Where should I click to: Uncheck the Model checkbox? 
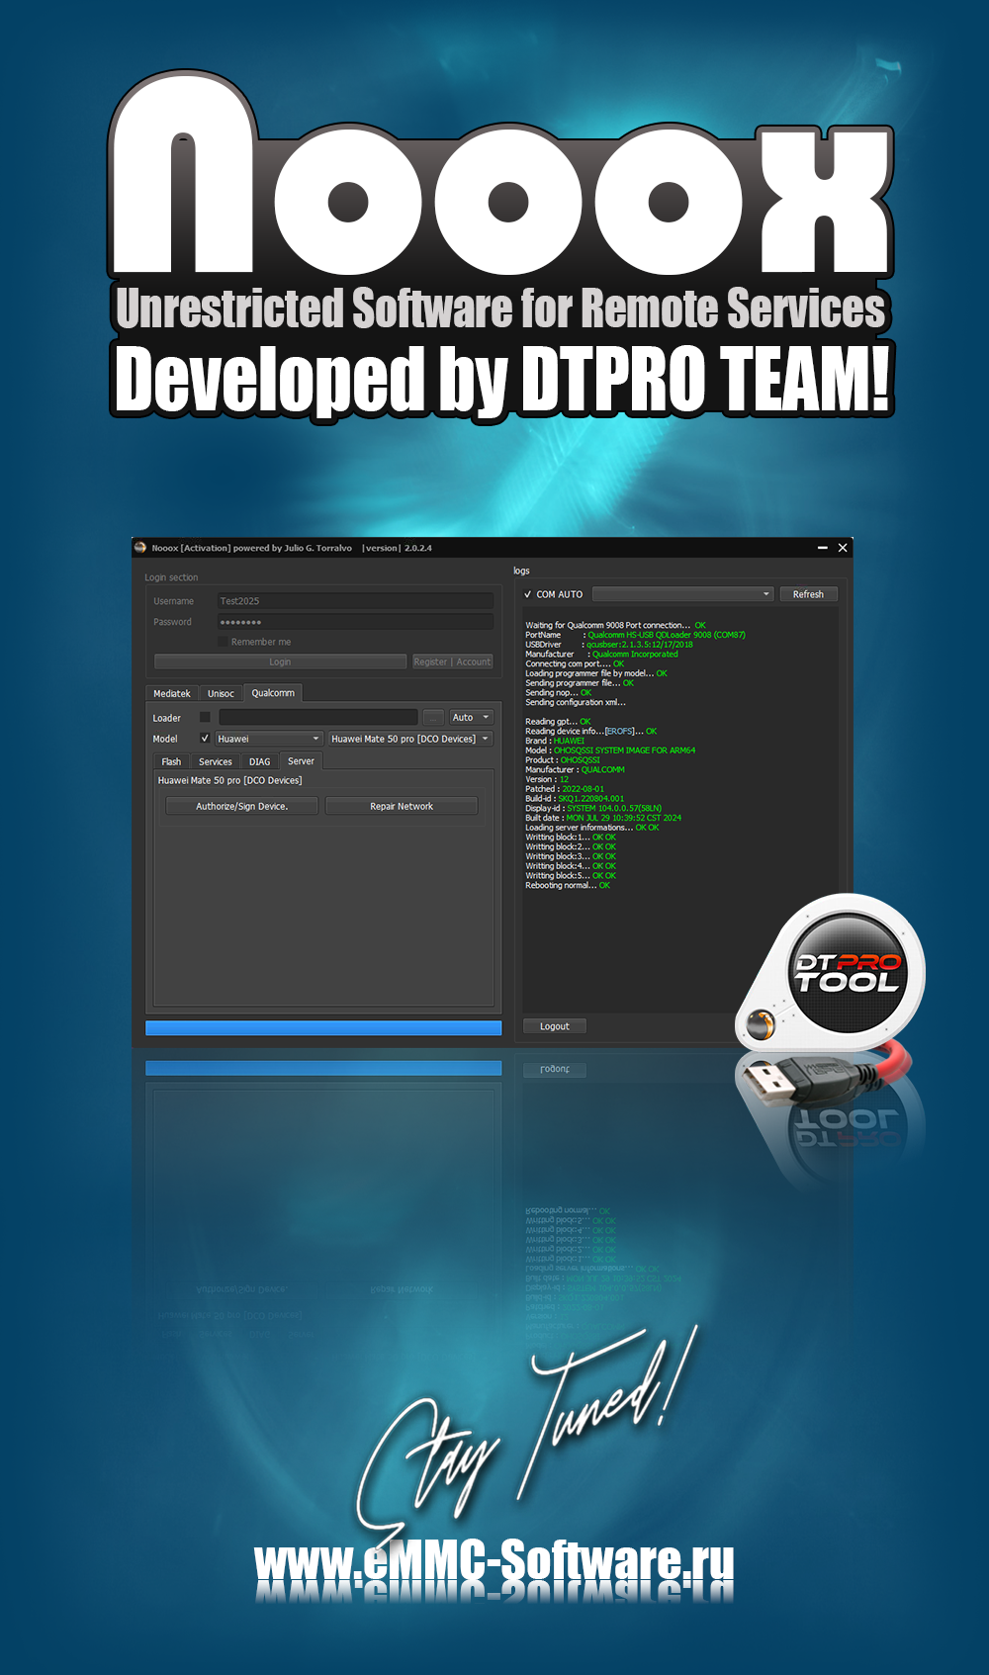(205, 739)
